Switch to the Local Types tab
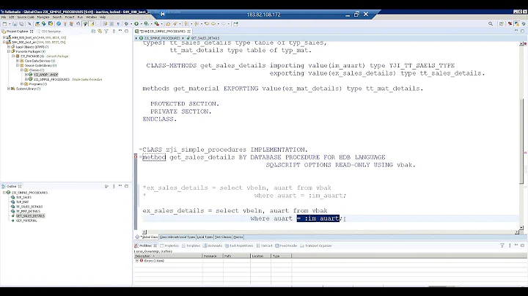The width and height of the screenshot is (528, 296). 205,237
